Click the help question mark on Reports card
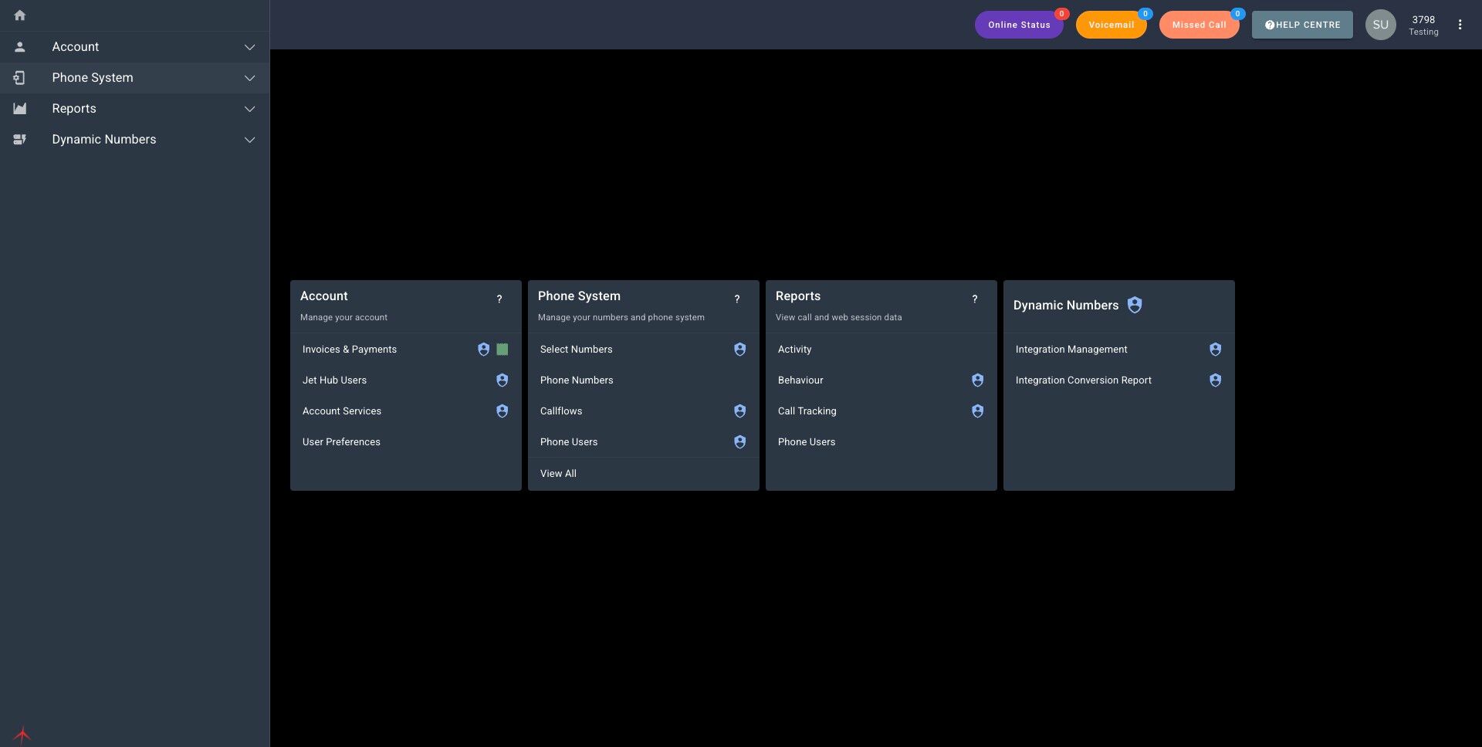Image resolution: width=1482 pixels, height=747 pixels. pyautogui.click(x=975, y=299)
